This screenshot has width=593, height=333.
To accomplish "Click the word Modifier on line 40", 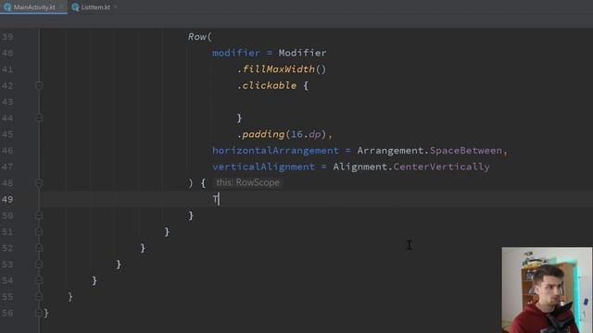I will point(302,53).
